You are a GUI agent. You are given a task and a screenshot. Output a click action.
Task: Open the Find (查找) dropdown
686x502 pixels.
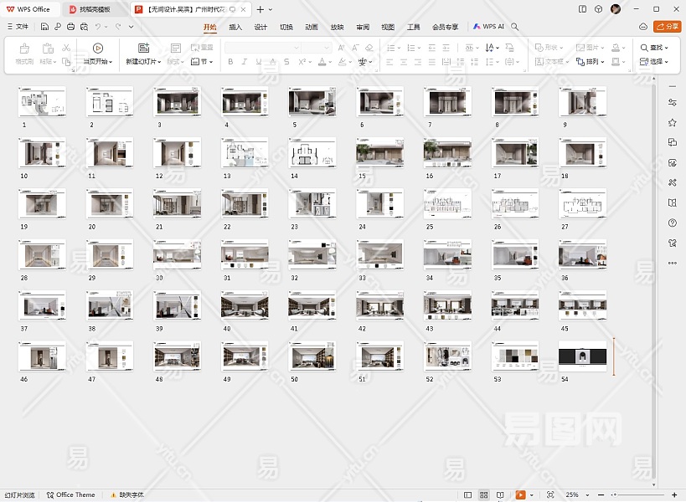(x=655, y=49)
